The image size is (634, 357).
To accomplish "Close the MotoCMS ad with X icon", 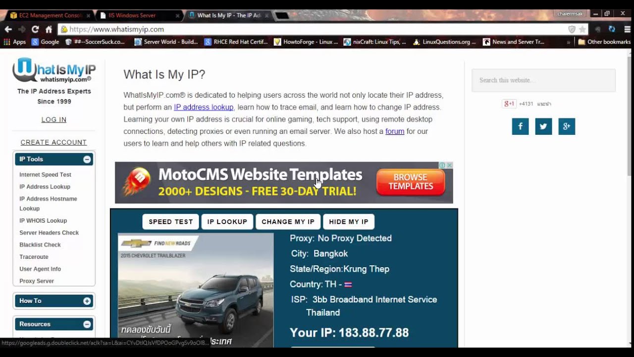I will coord(449,165).
